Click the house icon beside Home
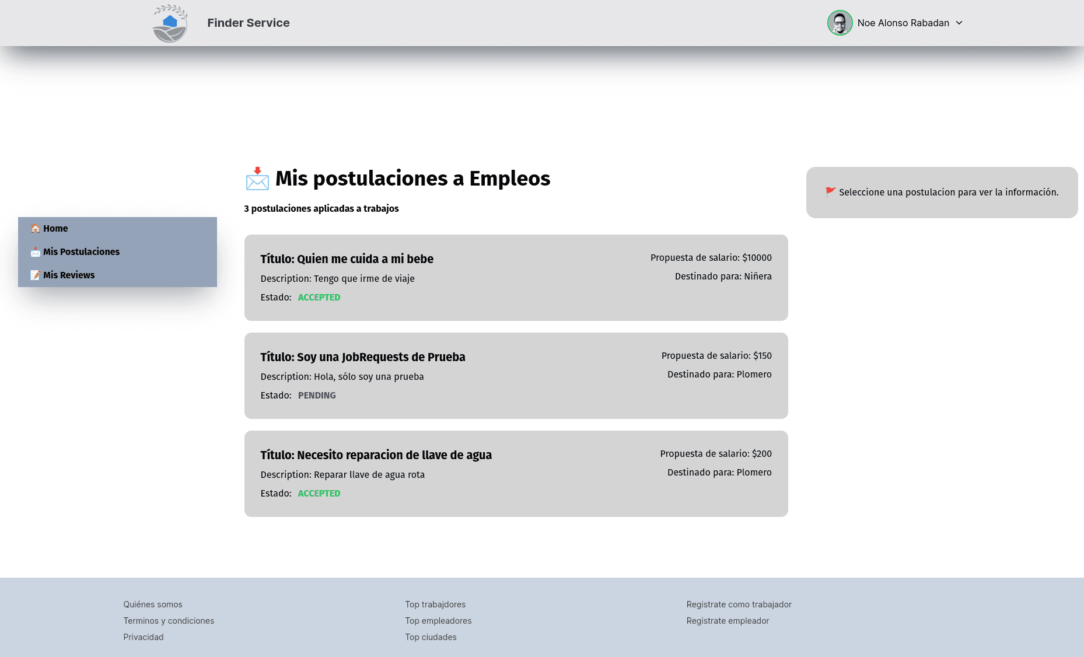This screenshot has width=1084, height=657. click(36, 228)
